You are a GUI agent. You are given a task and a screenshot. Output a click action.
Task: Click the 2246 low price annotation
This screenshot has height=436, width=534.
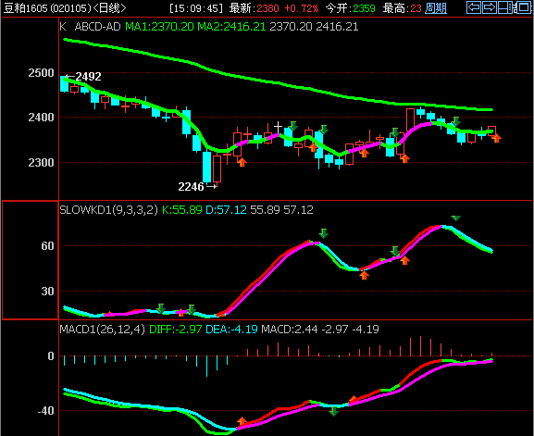pos(191,187)
